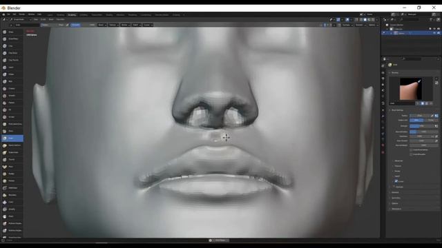Screen dimensions: 442x248
Task: Select the Clay brush tool
Action: (12, 46)
